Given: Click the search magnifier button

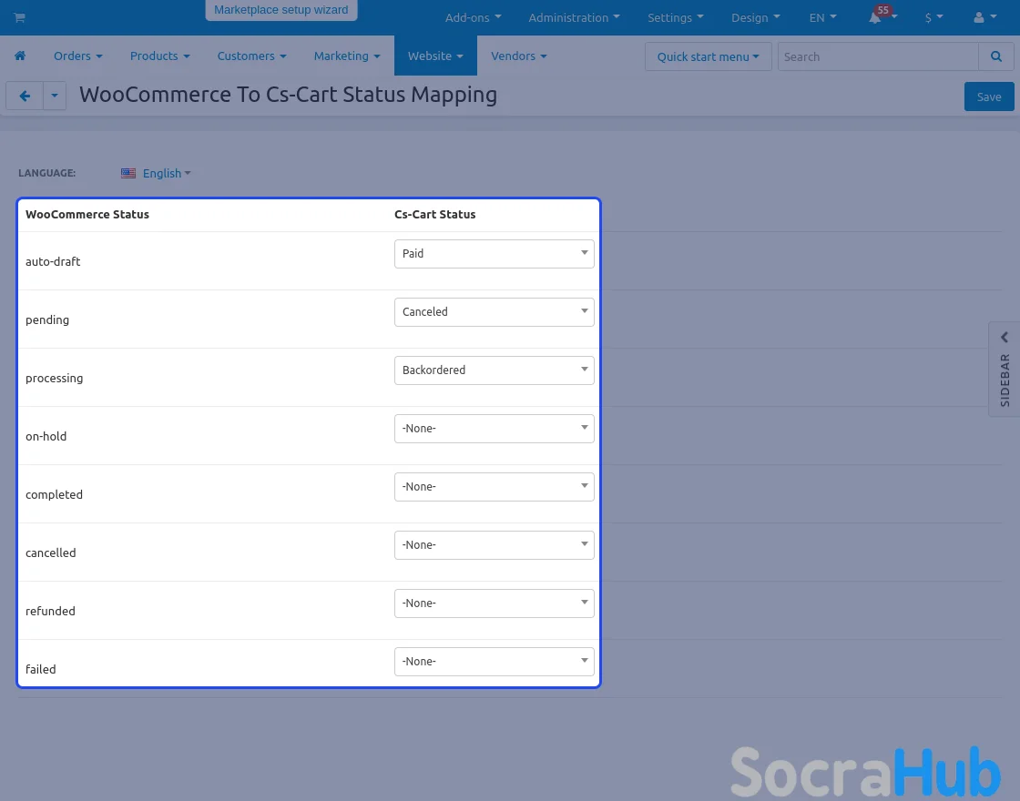Looking at the screenshot, I should coord(995,56).
